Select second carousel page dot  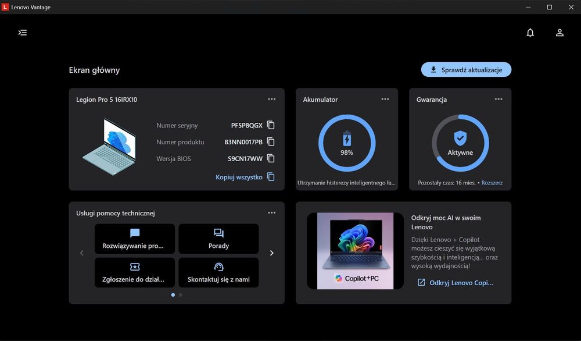pos(181,295)
